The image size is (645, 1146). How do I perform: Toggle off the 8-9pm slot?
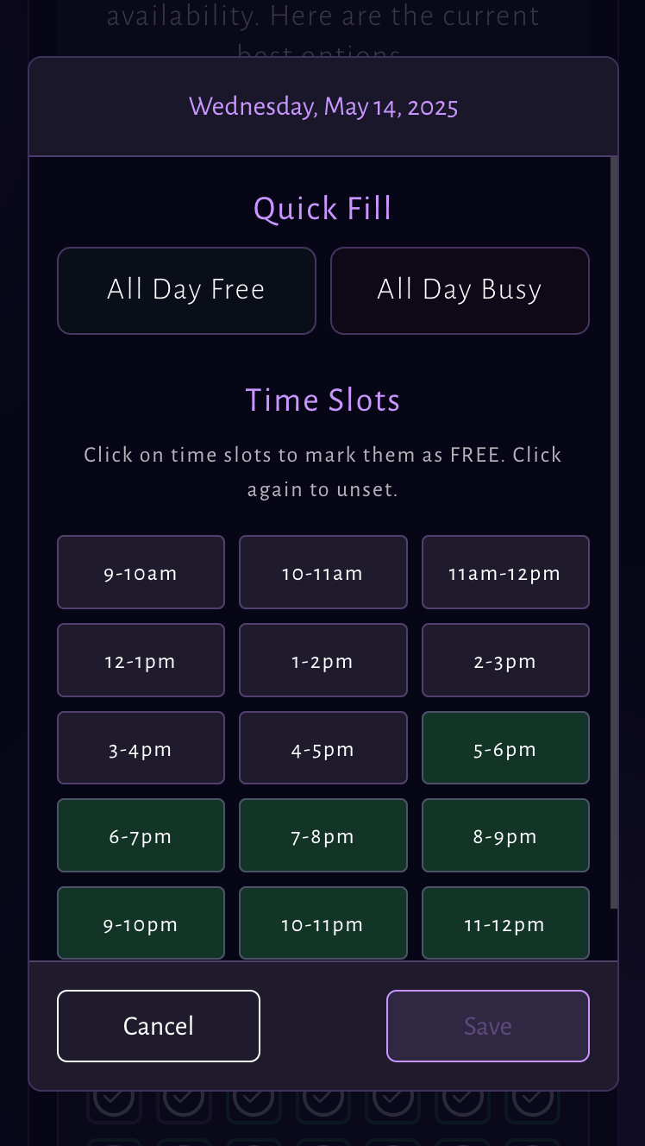coord(505,835)
